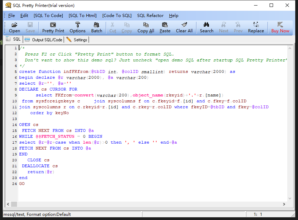The height and width of the screenshot is (220, 298).
Task: Find previous match with Prev icon
Action: point(238,28)
